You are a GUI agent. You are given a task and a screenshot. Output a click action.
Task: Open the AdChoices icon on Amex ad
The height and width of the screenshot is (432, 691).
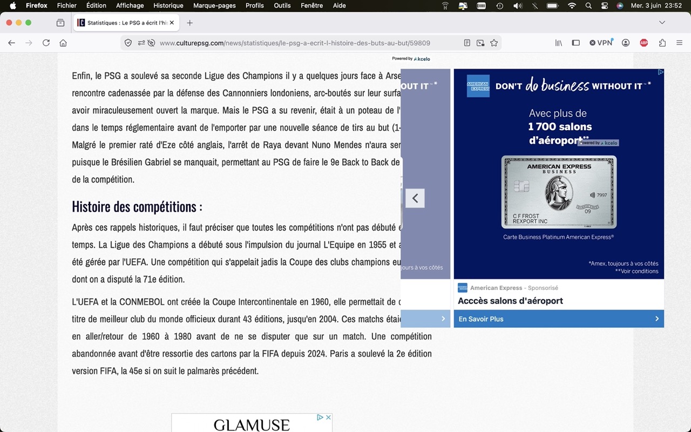[660, 72]
